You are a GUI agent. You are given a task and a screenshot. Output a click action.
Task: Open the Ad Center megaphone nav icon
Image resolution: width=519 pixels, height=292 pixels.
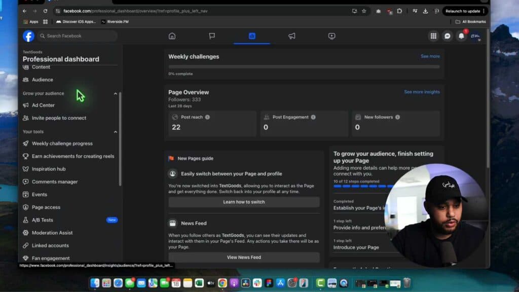point(291,36)
